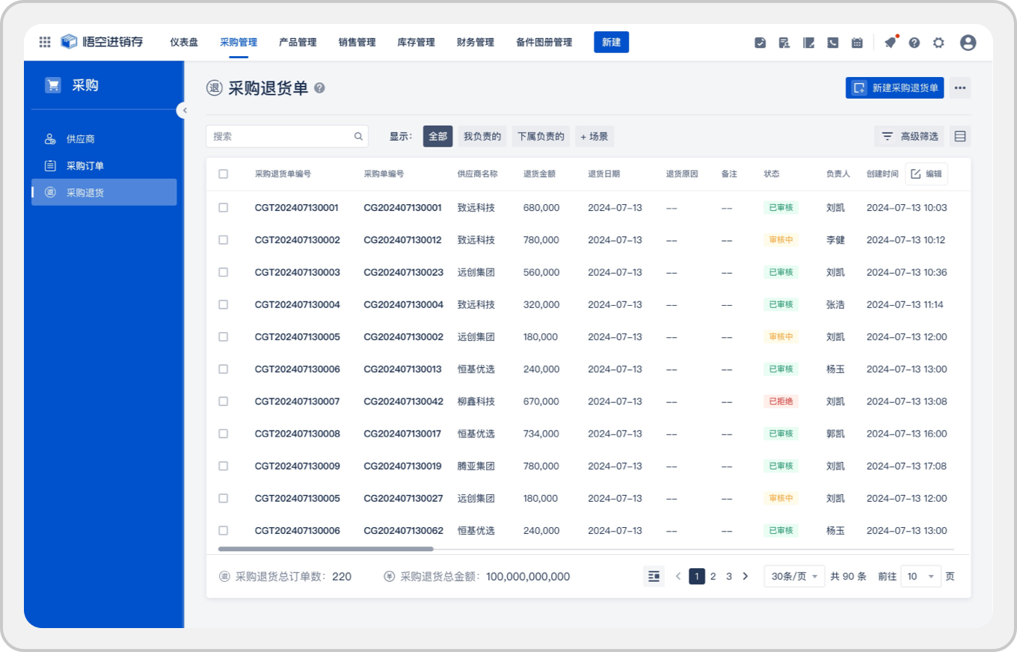
Task: Open purchase order CG202407130019
Action: [x=403, y=466]
